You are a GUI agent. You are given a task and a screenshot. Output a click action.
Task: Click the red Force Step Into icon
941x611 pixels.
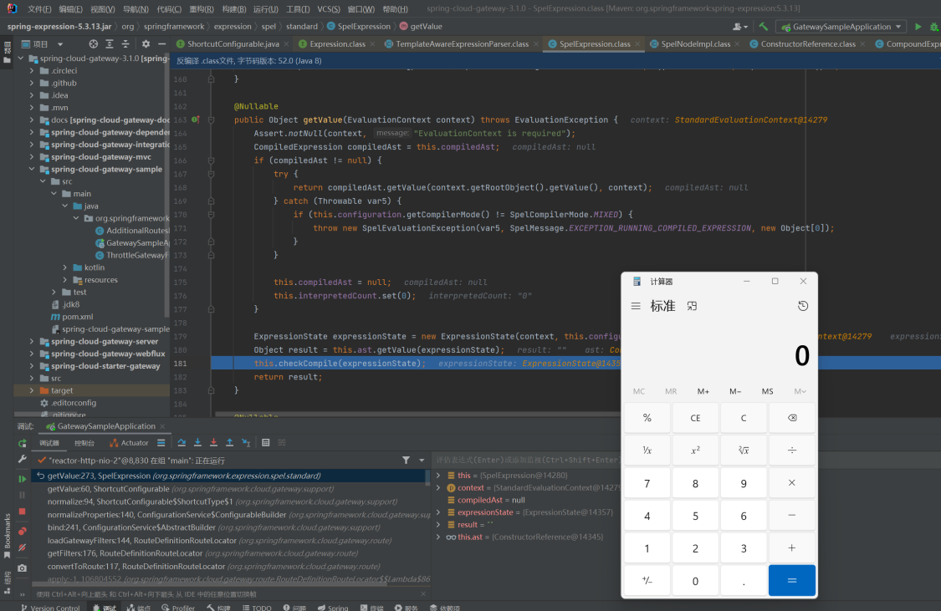(213, 442)
